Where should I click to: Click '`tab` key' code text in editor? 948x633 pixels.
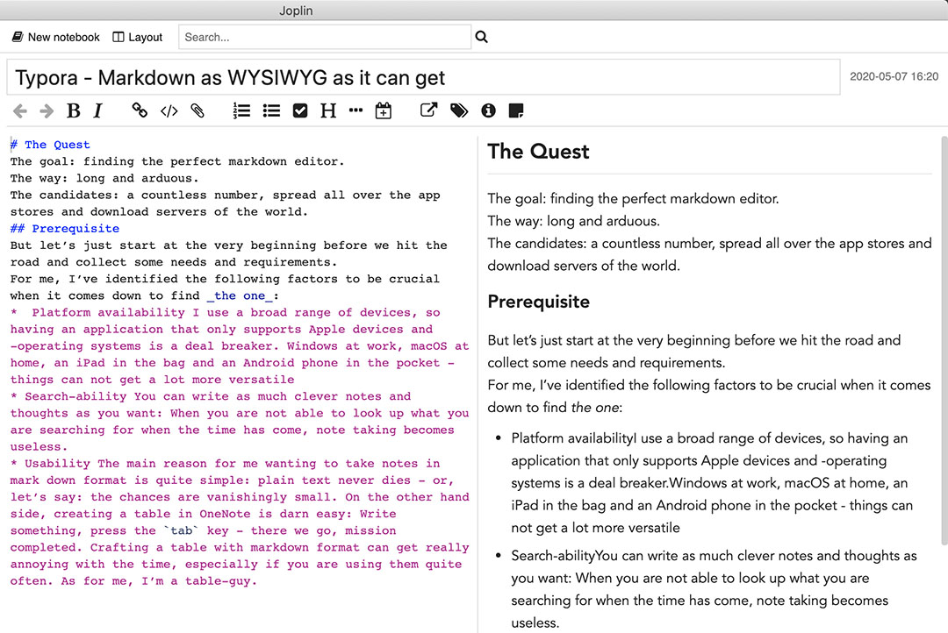coord(197,530)
